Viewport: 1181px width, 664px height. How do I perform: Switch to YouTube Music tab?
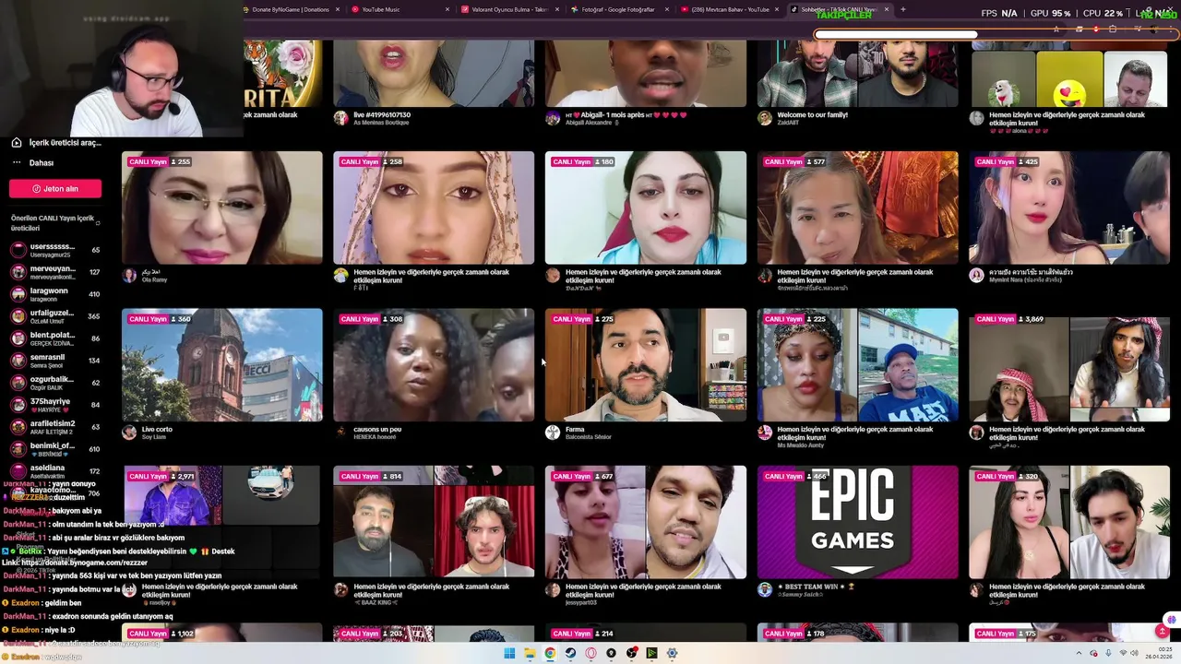tap(400, 9)
